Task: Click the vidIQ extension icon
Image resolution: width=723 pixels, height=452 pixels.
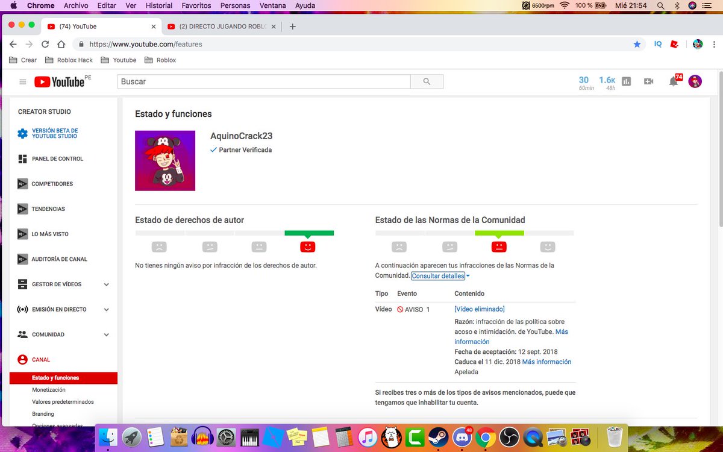Action: pos(658,44)
